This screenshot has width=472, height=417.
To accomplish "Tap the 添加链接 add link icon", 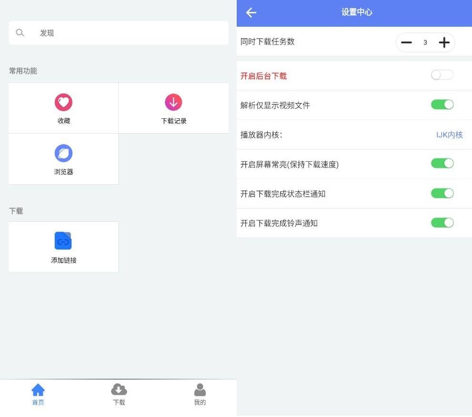I will coord(63,241).
